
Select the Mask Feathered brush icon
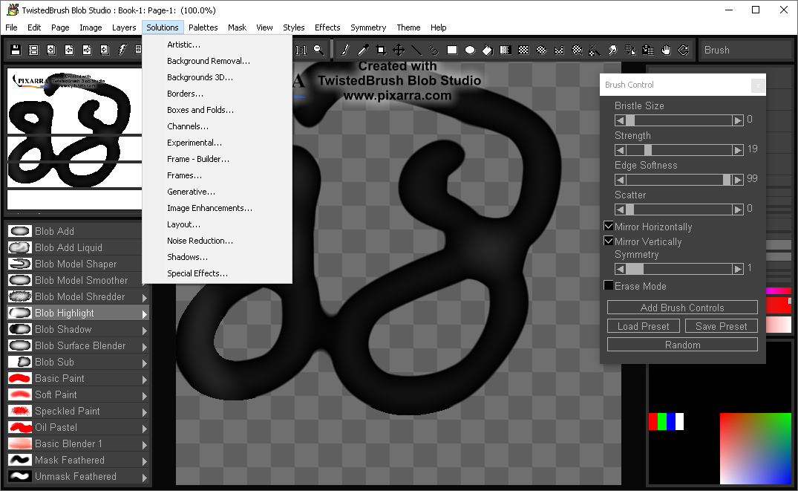(x=20, y=460)
